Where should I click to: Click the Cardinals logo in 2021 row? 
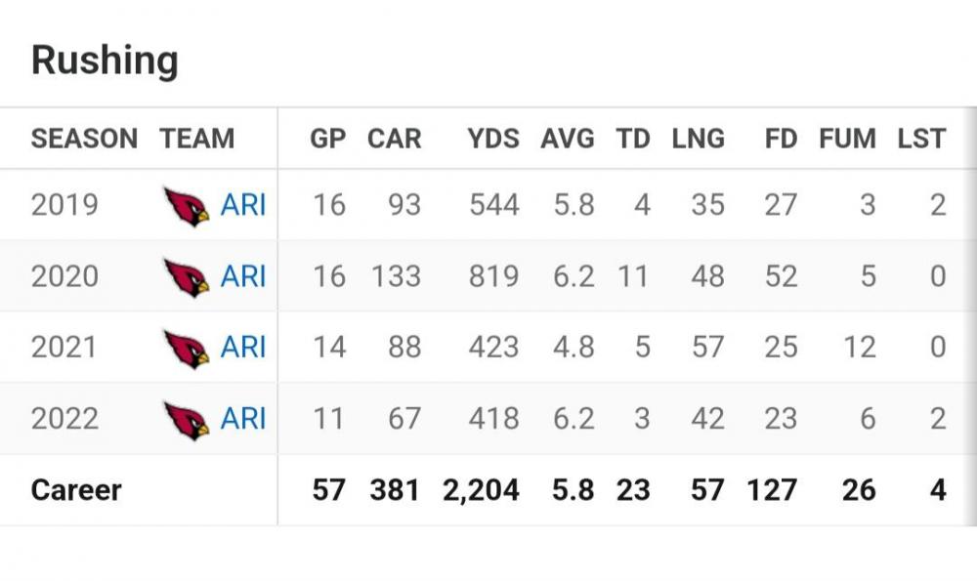(x=187, y=349)
